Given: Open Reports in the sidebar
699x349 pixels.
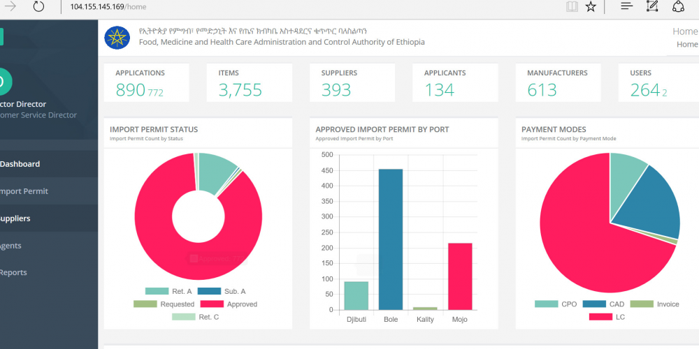Looking at the screenshot, I should (13, 272).
